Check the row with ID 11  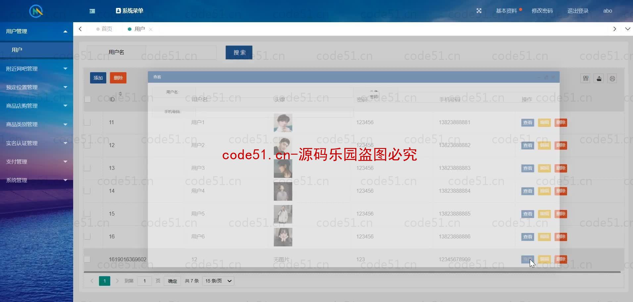87,122
